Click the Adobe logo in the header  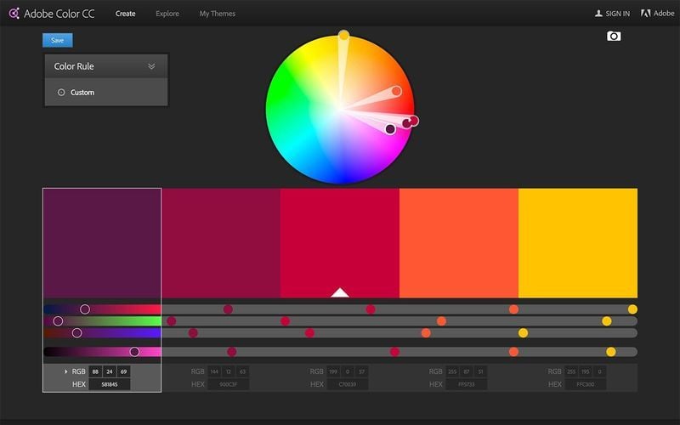[x=646, y=14]
